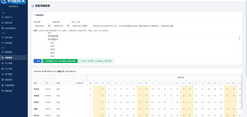
Task: Click the building icon beside 考勤组管理
Action: point(2,85)
